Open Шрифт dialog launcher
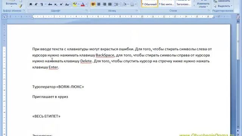The height and width of the screenshot is (136, 242). (x=87, y=11)
